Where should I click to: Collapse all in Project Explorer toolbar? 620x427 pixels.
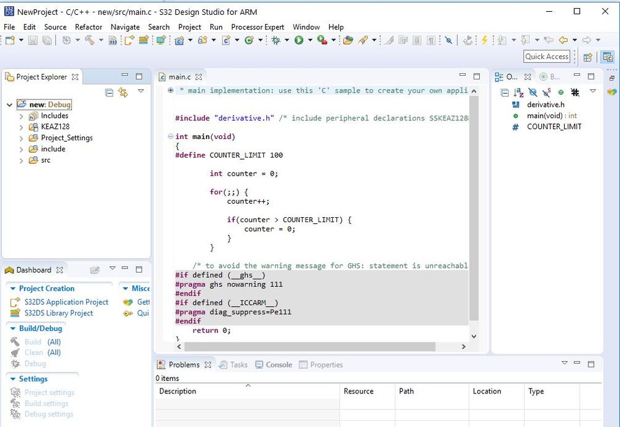pyautogui.click(x=109, y=93)
